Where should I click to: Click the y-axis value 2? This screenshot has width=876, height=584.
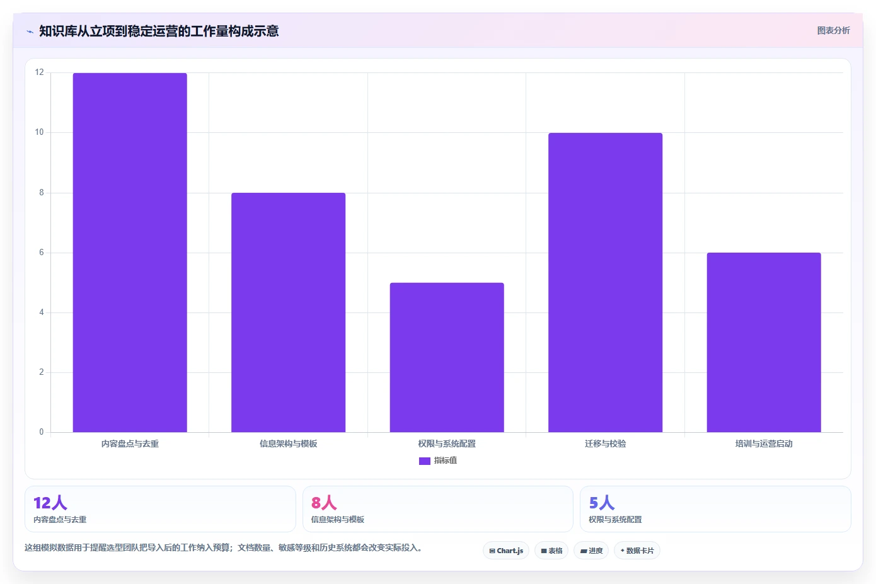(x=42, y=372)
